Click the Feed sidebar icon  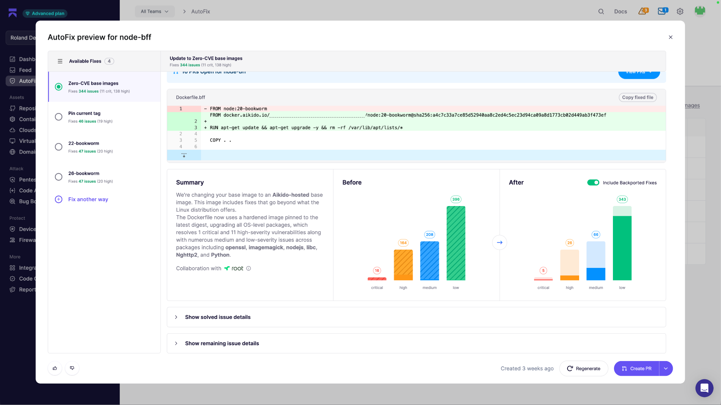click(x=12, y=70)
